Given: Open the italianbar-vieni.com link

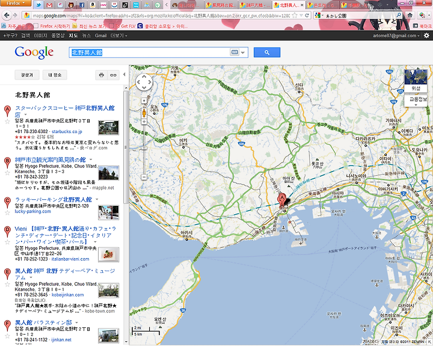Looking at the screenshot, I should (70, 259).
